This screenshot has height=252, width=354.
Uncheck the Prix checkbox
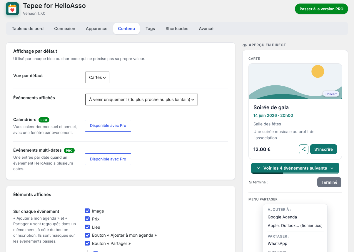87,219
